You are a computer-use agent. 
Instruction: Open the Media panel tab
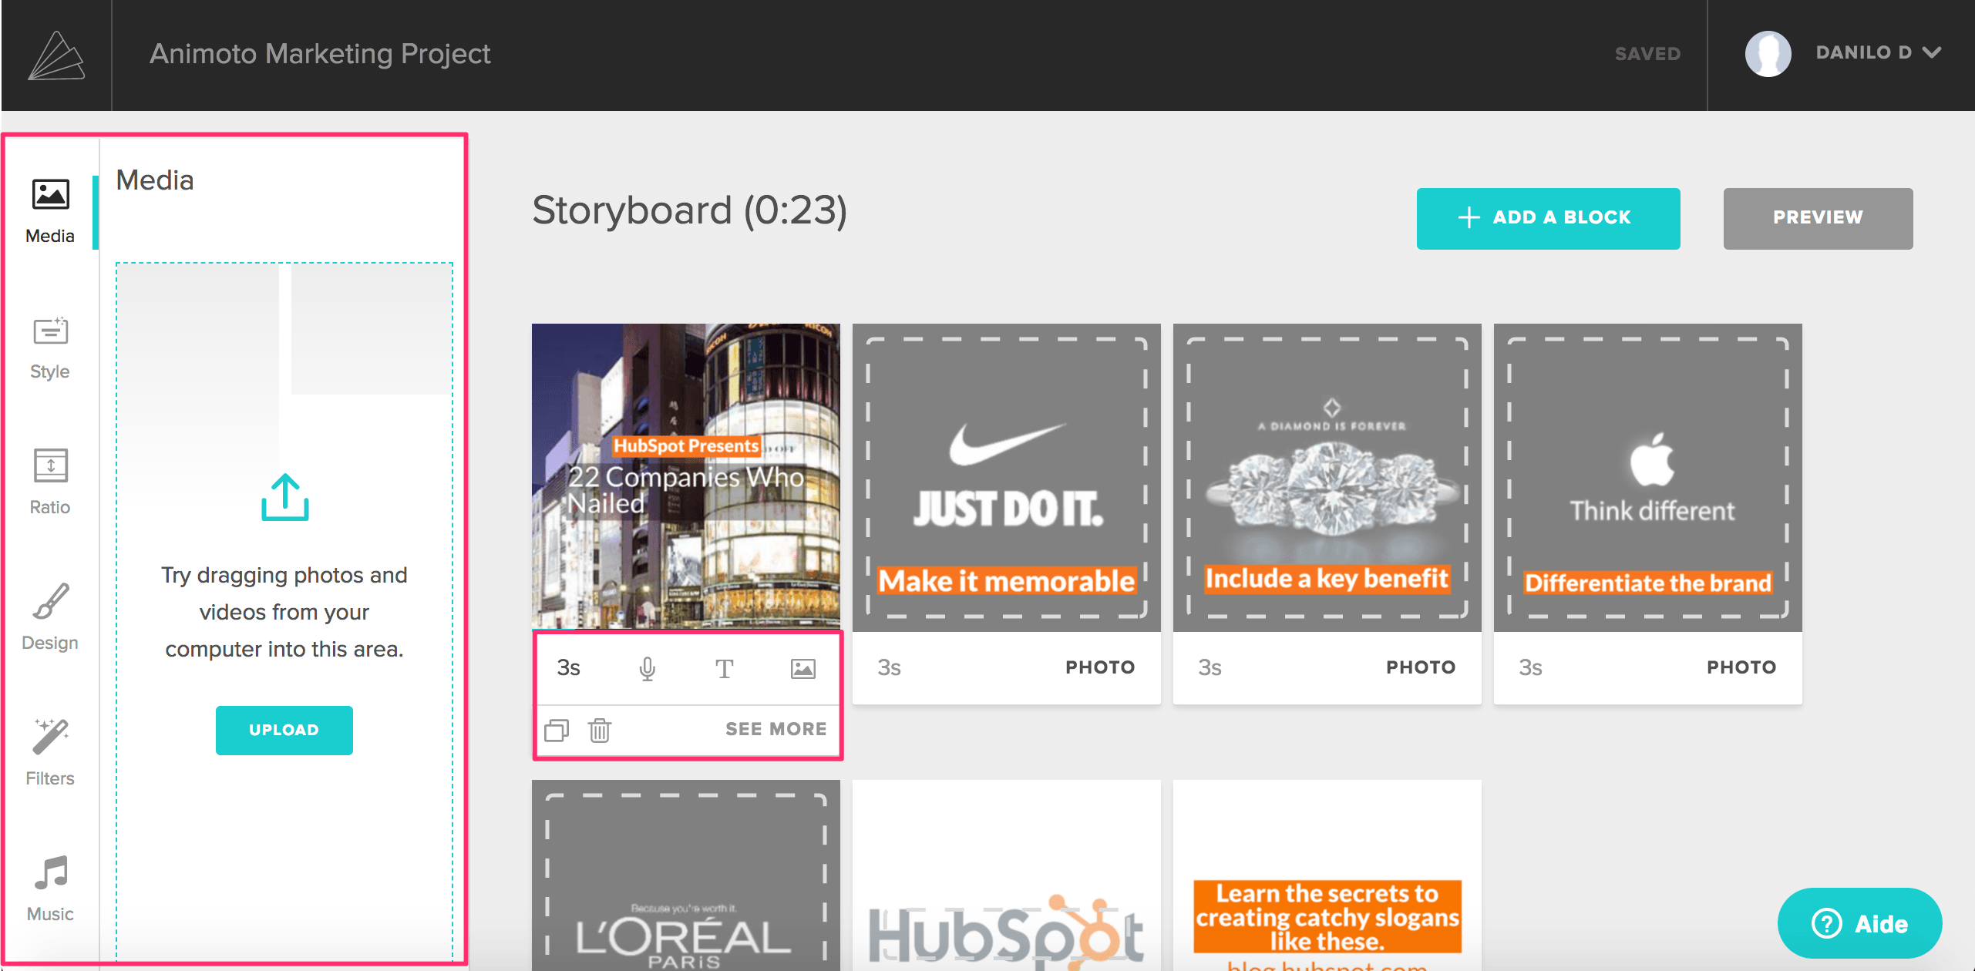point(50,212)
